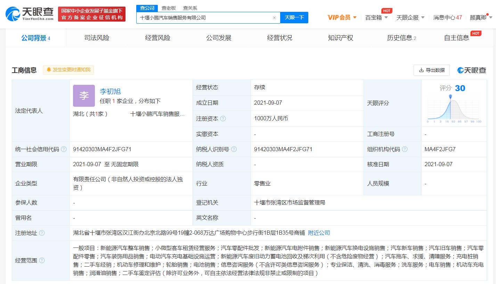Click the TianYanCha logo in header
Image resolution: width=496 pixels, height=284 pixels.
[x=30, y=14]
